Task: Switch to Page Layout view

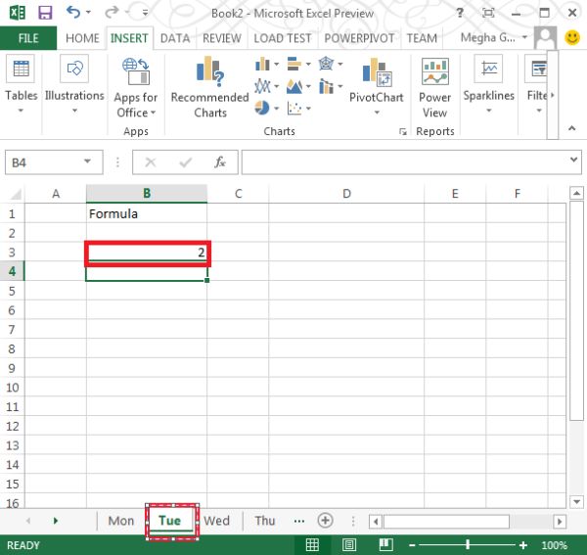Action: [349, 544]
